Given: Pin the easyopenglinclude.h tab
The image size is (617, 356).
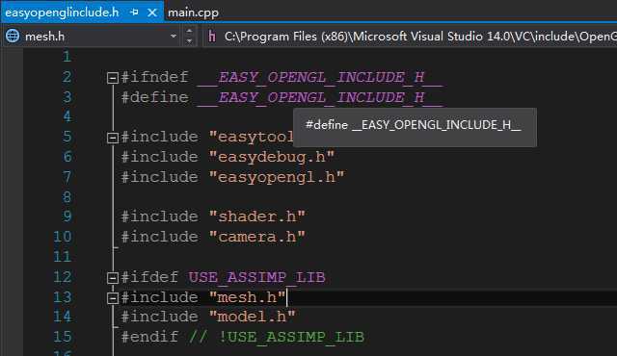Looking at the screenshot, I should tap(134, 13).
